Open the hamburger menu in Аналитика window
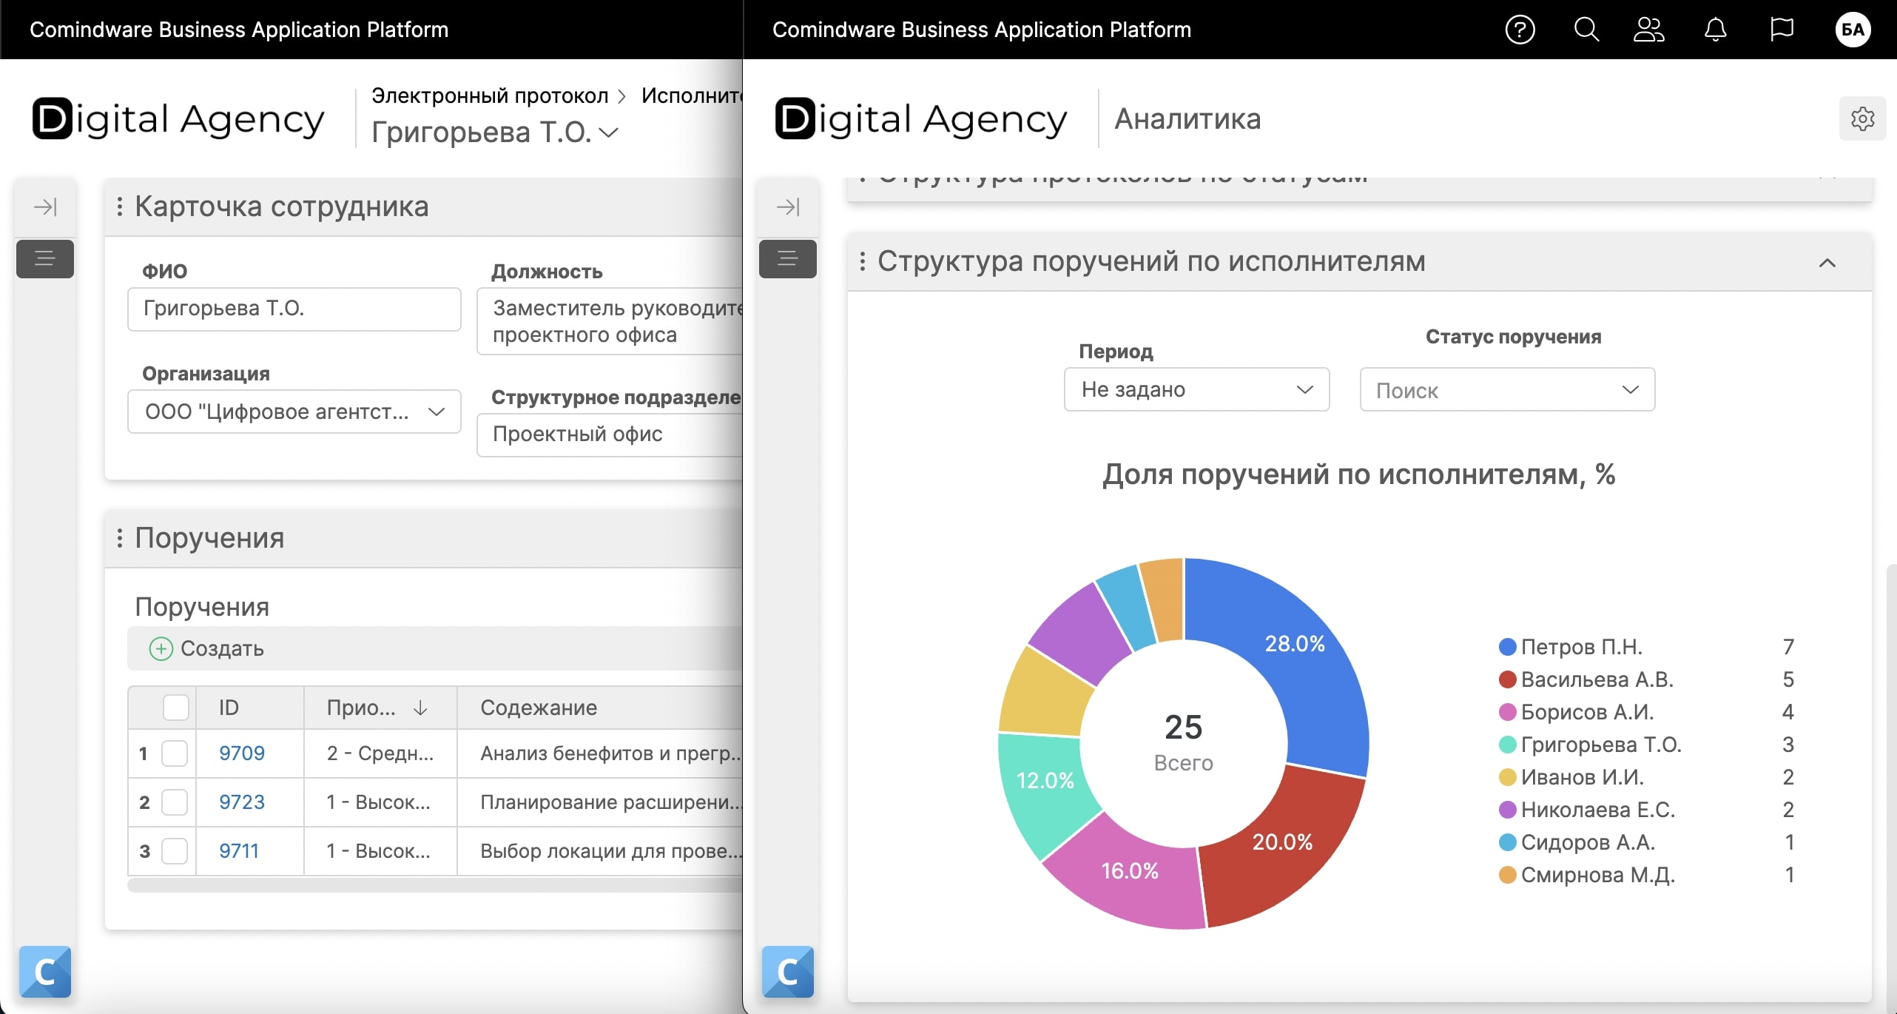 [x=788, y=258]
